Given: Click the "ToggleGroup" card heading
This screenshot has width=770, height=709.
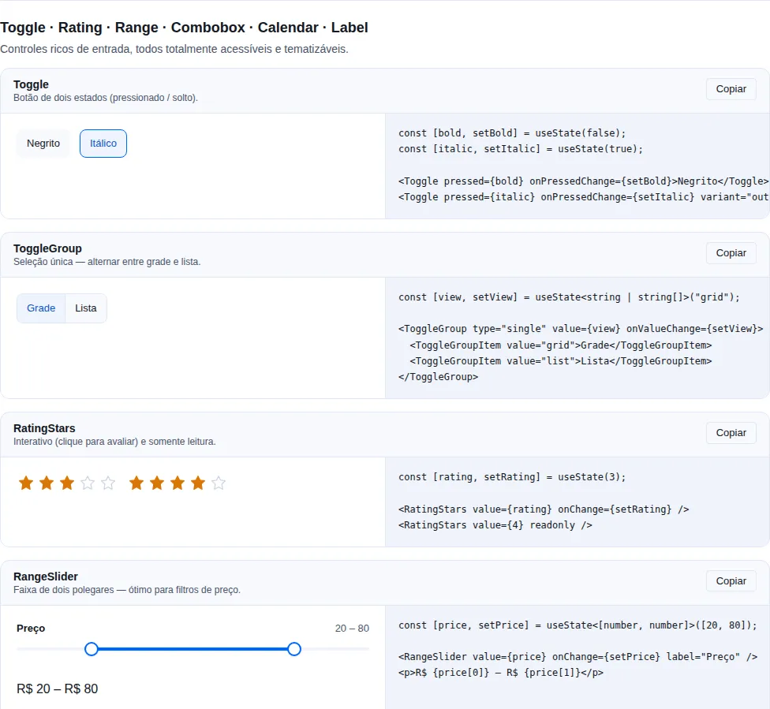Looking at the screenshot, I should (x=47, y=248).
